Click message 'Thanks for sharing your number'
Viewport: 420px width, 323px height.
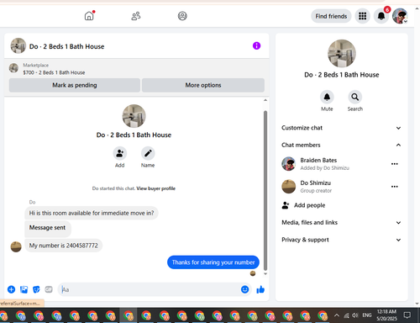pos(213,262)
